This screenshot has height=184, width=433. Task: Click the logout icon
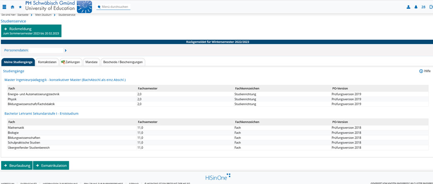point(431,7)
